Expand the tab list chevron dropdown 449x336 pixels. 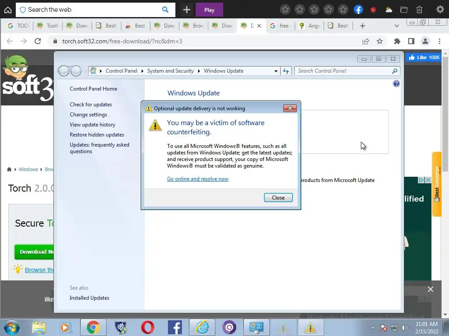[x=396, y=26]
